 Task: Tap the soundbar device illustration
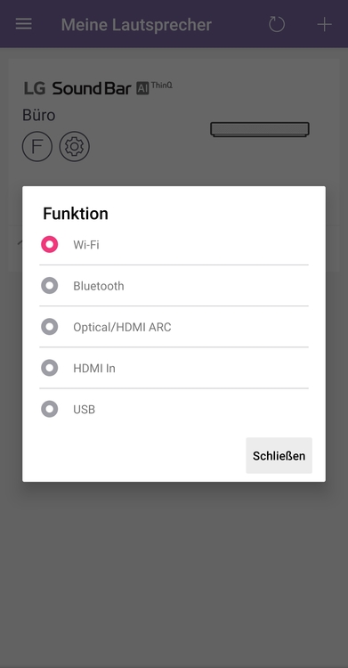click(x=260, y=129)
